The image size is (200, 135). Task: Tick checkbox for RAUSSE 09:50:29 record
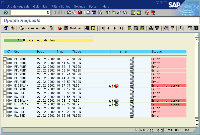pyautogui.click(x=5, y=112)
